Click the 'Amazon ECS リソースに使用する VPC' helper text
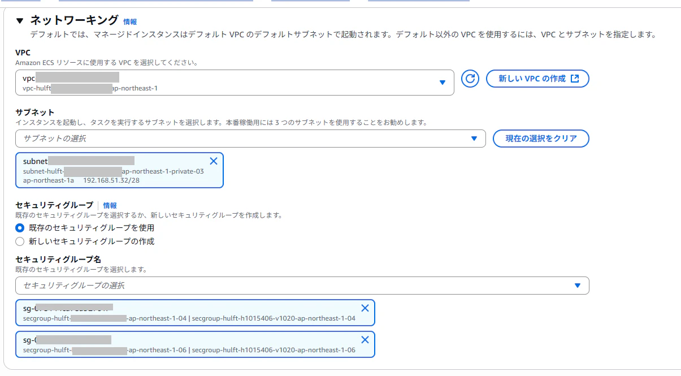 pyautogui.click(x=106, y=63)
